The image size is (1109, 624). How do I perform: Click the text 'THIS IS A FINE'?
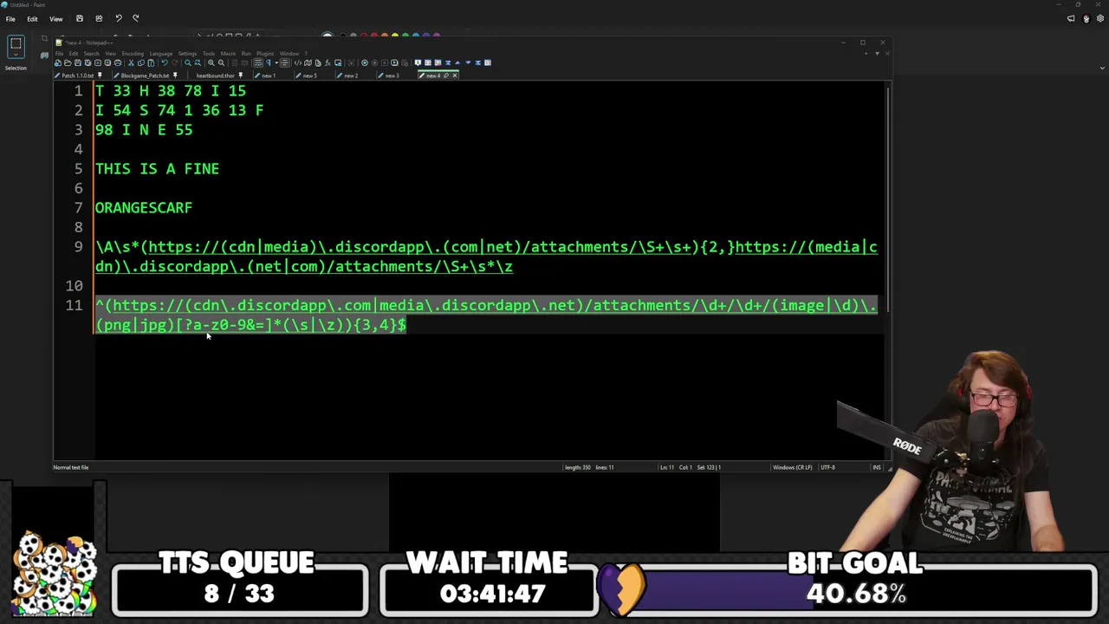coord(157,169)
